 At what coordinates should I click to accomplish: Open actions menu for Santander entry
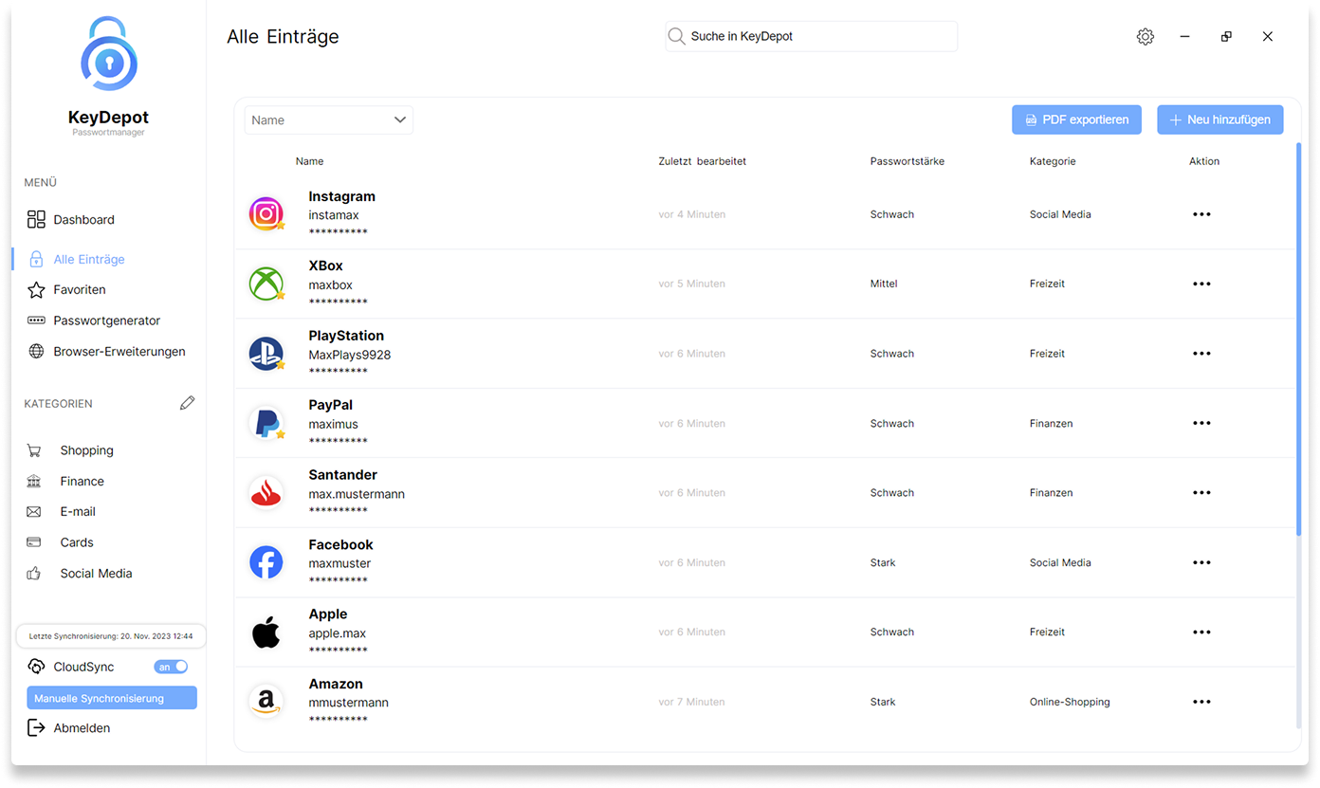point(1201,493)
